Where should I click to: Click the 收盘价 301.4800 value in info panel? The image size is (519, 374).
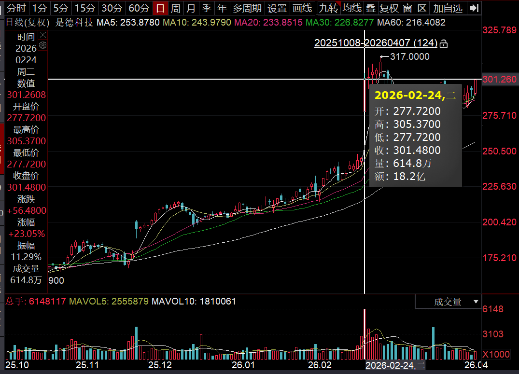[27, 187]
